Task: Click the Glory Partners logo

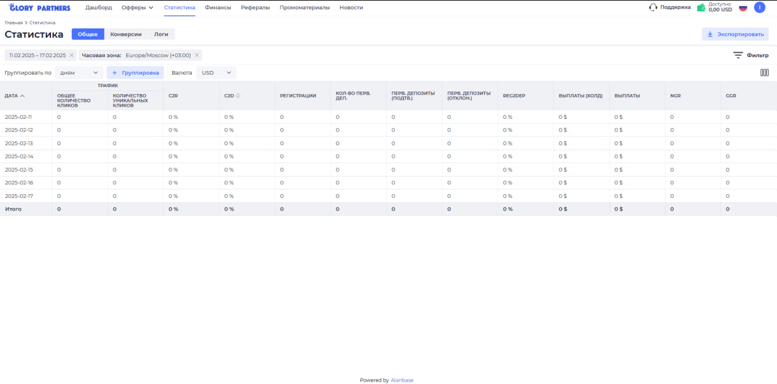Action: (39, 8)
